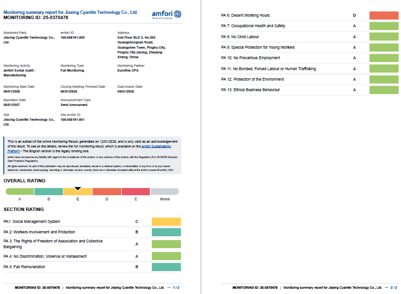Select the grey None rating segment
401x294 pixels.
tap(165, 191)
